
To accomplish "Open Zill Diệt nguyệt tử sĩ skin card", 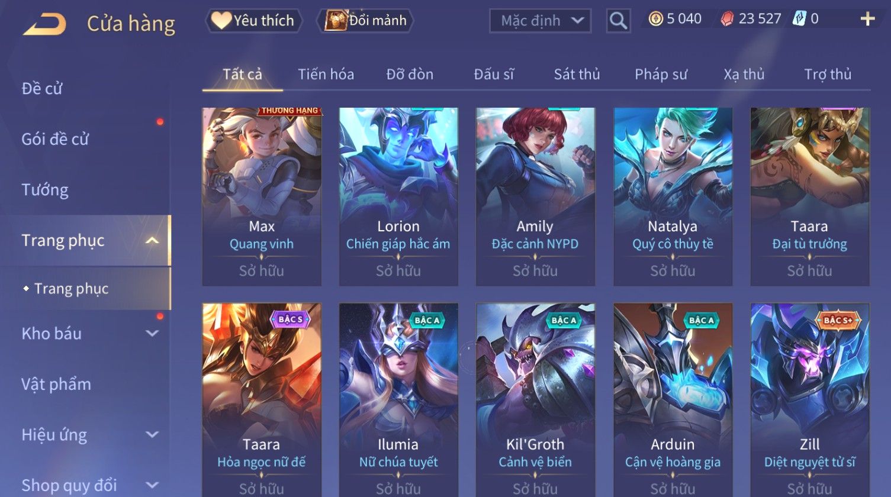I will point(809,400).
